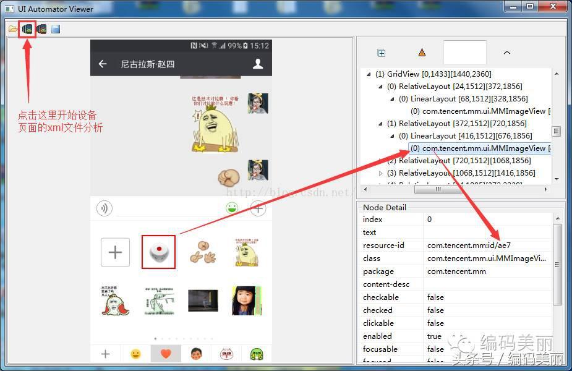Click the resource-id value field

487,245
